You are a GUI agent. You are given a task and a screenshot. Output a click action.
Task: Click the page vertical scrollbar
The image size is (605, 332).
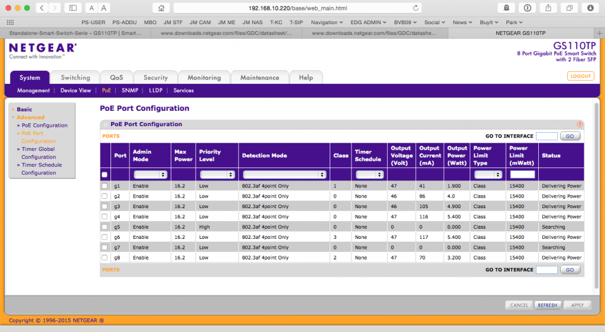pyautogui.click(x=597, y=195)
